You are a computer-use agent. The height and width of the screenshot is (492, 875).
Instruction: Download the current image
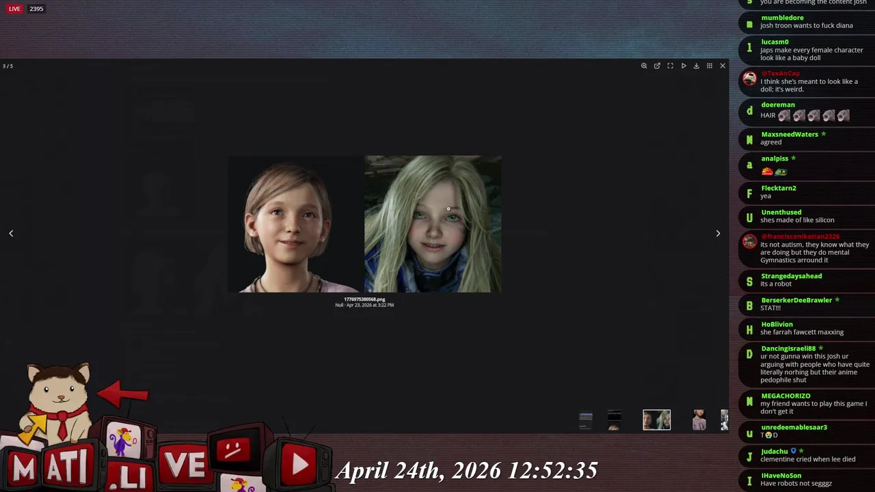[x=697, y=66]
